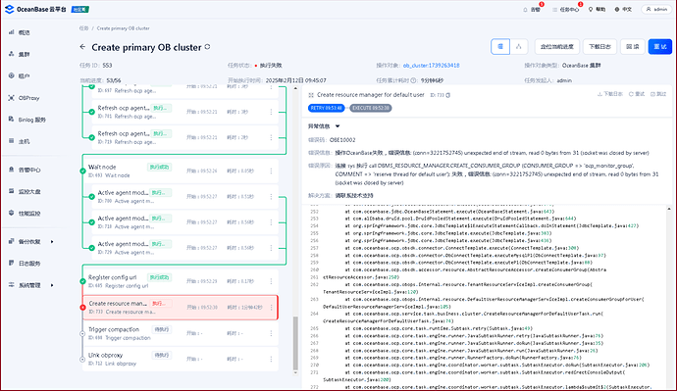This screenshot has width=677, height=391.
Task: Open 集群 clusters in sidebar
Action: [20, 54]
